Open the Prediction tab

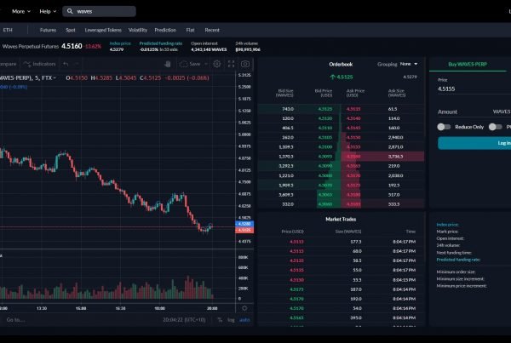point(165,30)
